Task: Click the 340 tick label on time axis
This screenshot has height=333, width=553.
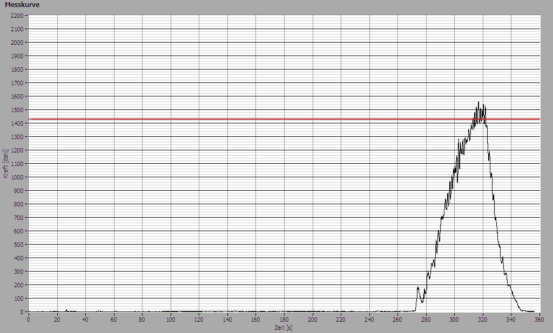Action: pos(511,320)
